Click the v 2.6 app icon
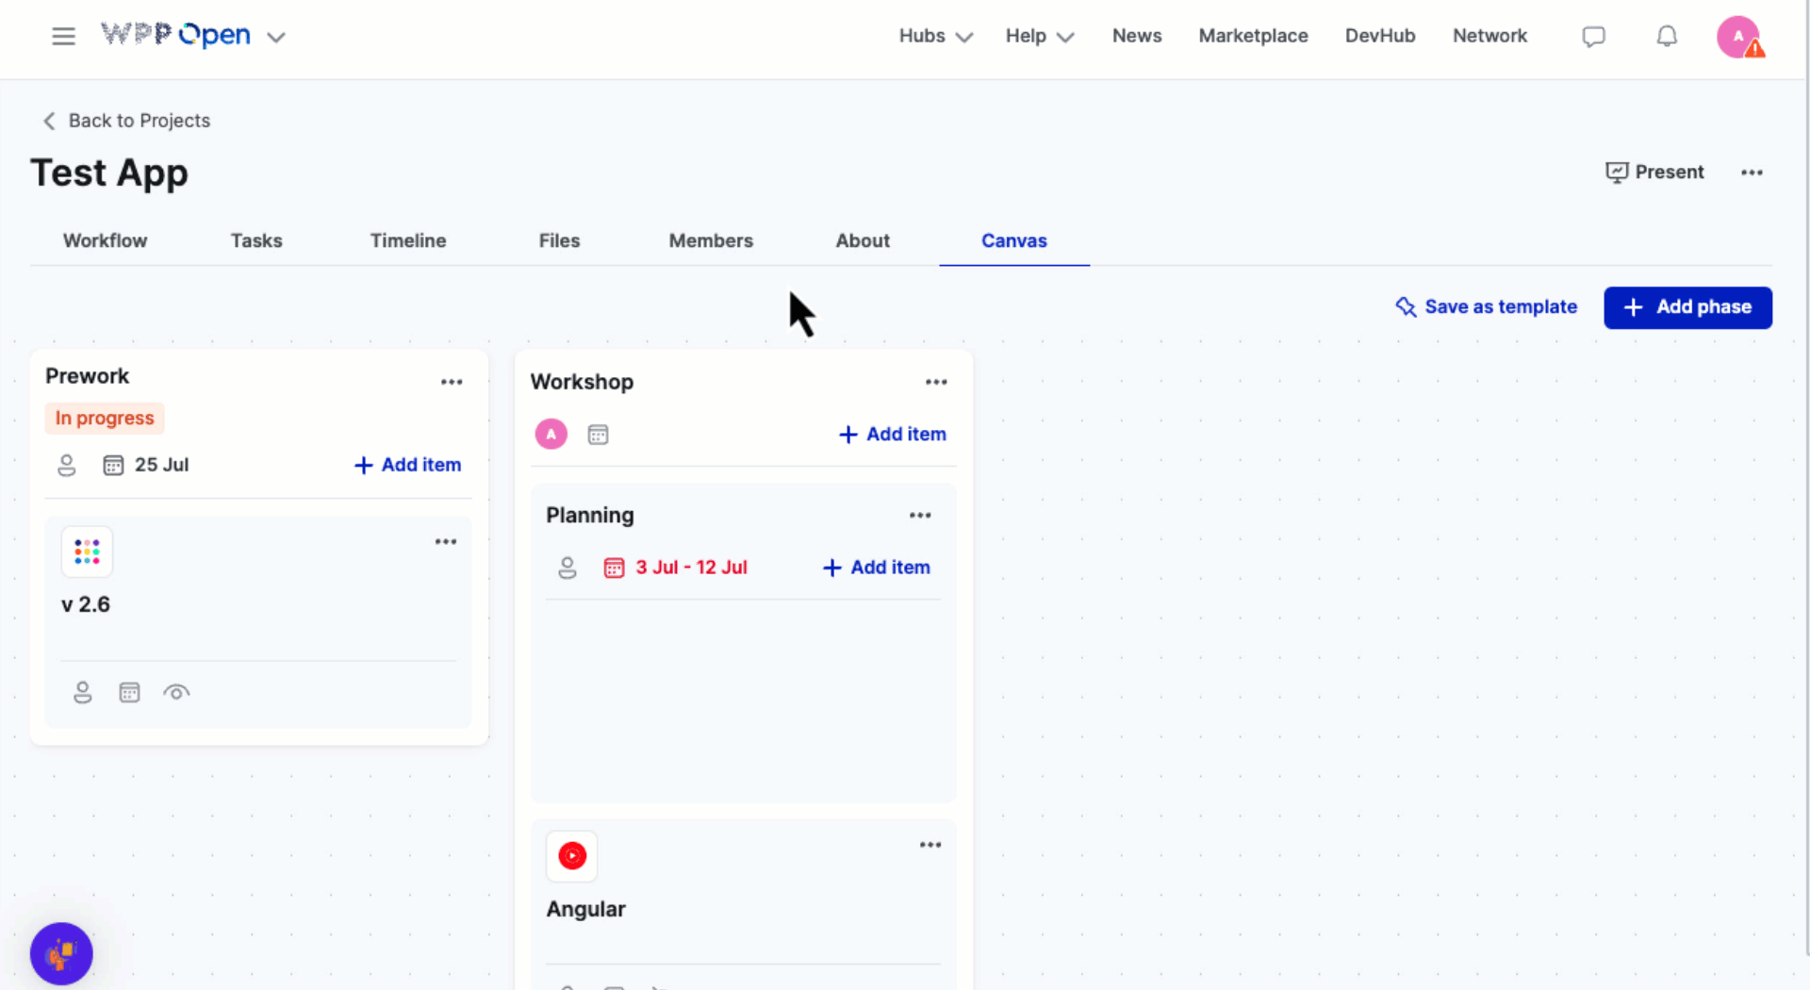The height and width of the screenshot is (990, 1810). click(87, 552)
